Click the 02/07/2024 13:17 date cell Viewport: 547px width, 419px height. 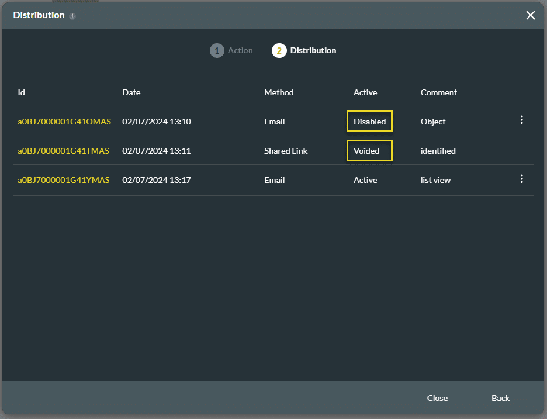156,180
